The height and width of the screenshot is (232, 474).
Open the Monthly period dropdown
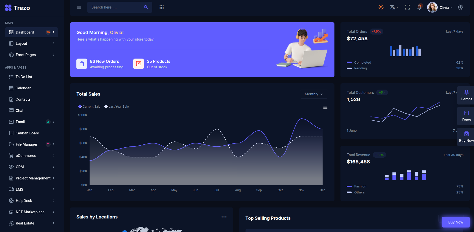click(x=314, y=94)
